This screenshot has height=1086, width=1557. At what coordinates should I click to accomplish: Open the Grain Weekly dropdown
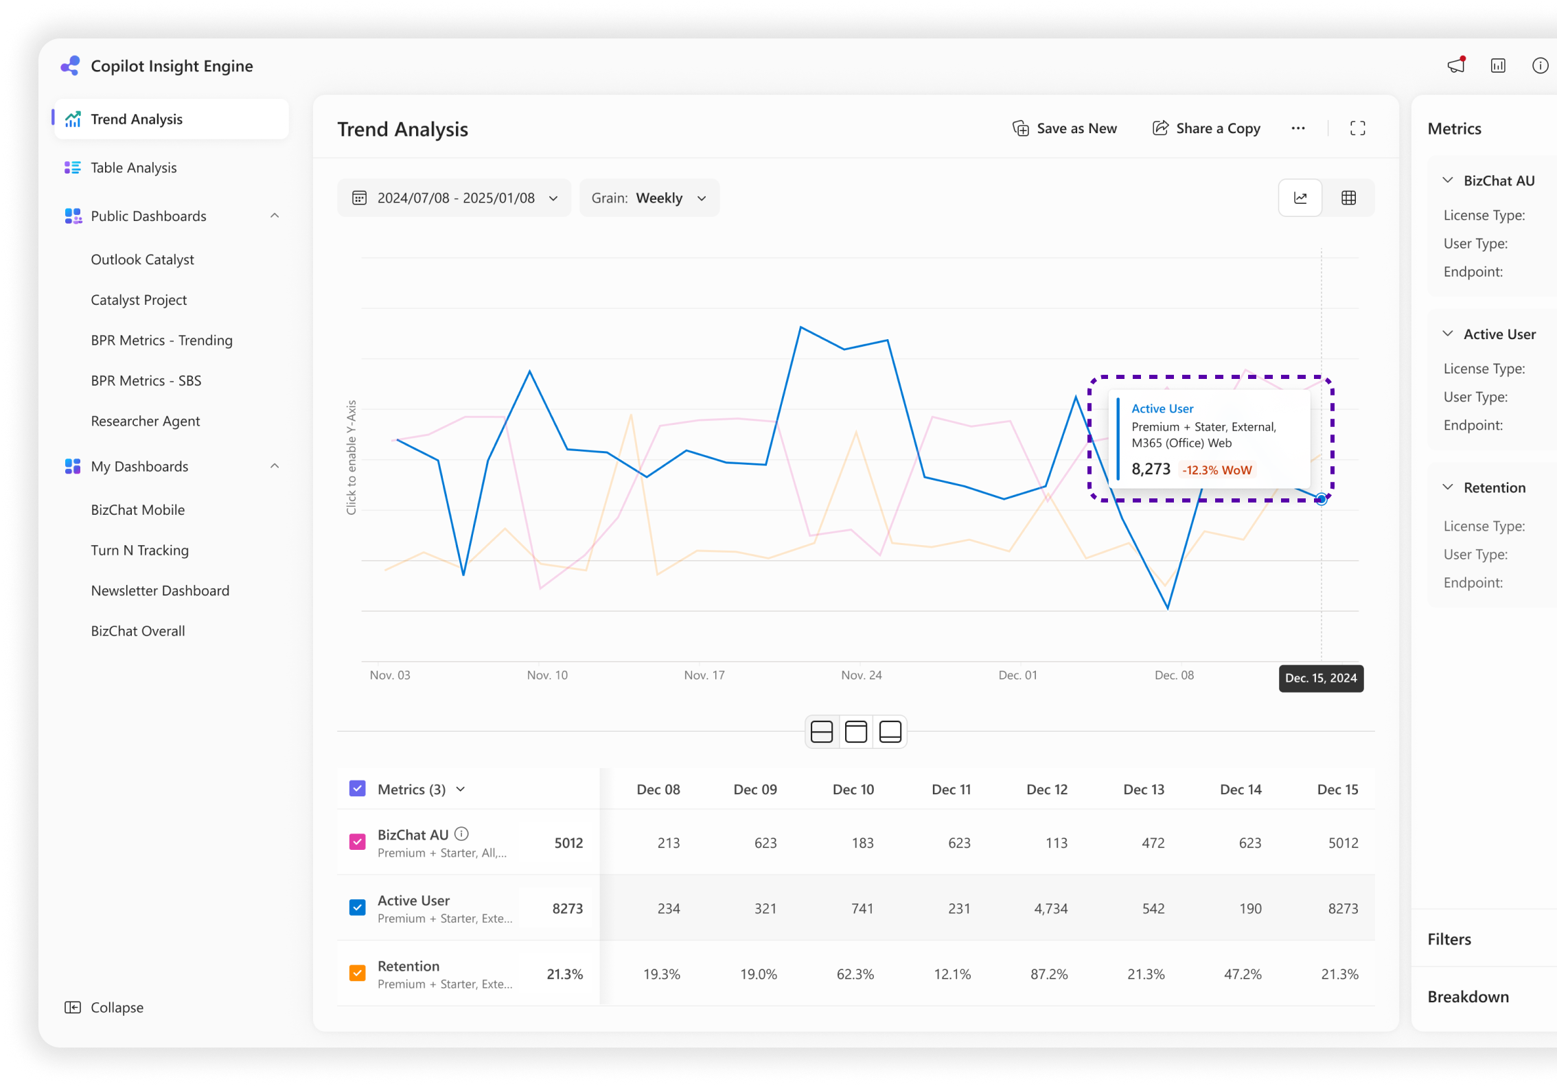click(x=649, y=198)
